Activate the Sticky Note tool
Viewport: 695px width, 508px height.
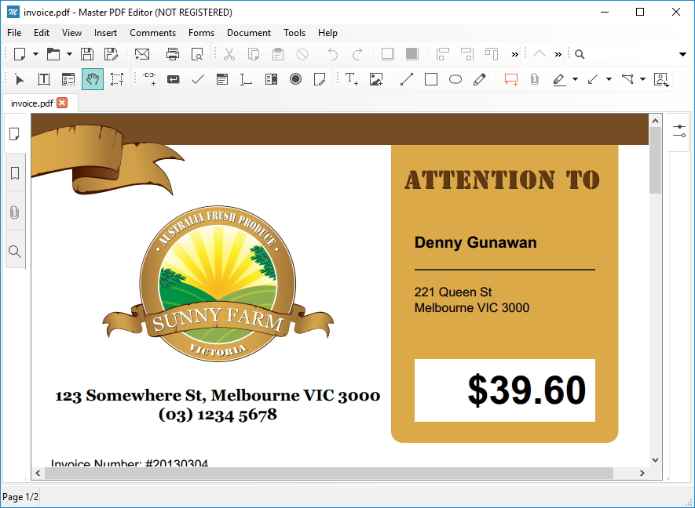tap(513, 78)
